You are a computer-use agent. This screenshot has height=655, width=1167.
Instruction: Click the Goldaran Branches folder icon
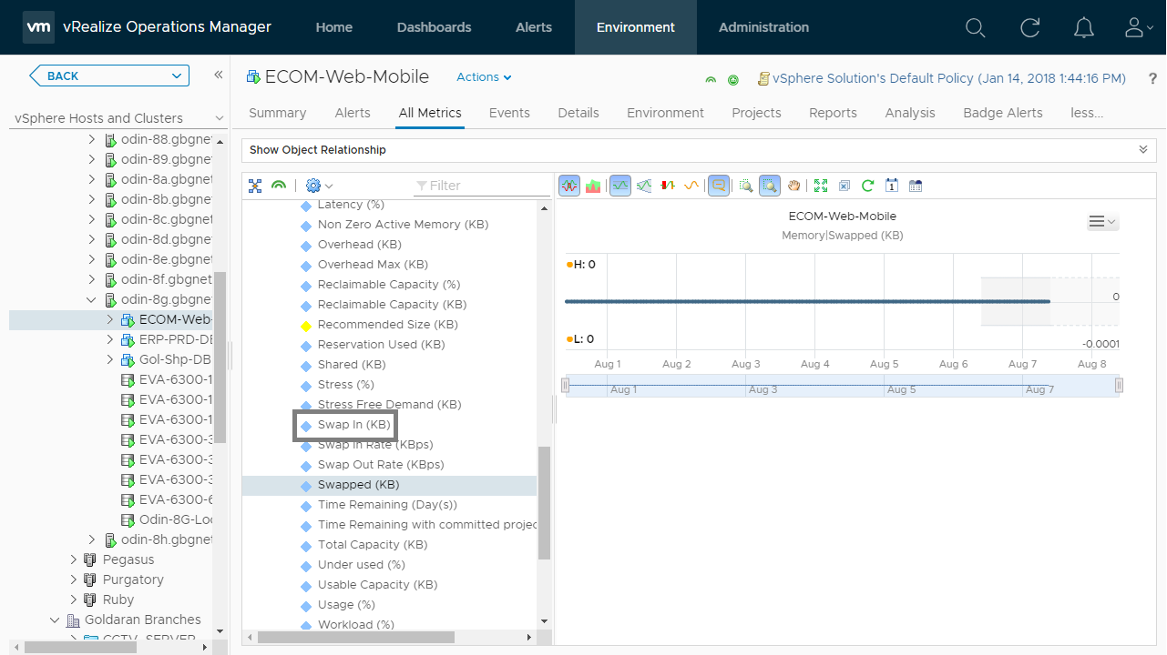pos(73,620)
